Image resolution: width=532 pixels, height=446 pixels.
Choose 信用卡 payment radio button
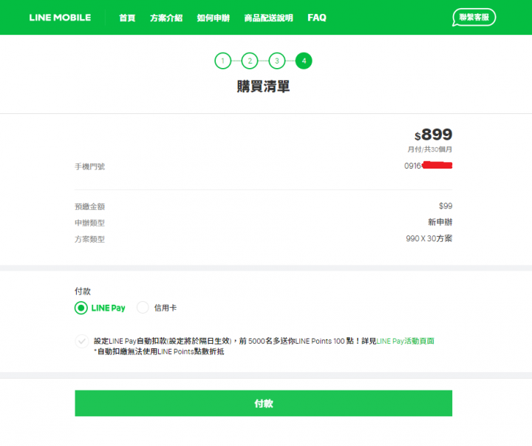pyautogui.click(x=143, y=308)
